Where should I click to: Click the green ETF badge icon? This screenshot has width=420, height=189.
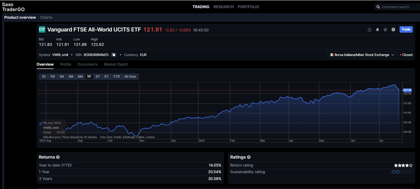(42, 29)
